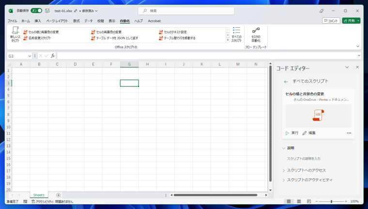Run テーブル データを JSON として返す script
This screenshot has height=209, width=368.
(115, 38)
